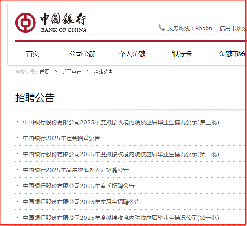Open the 2025年春季招聘公告 link
Image resolution: width=247 pixels, height=226 pixels.
[79, 186]
